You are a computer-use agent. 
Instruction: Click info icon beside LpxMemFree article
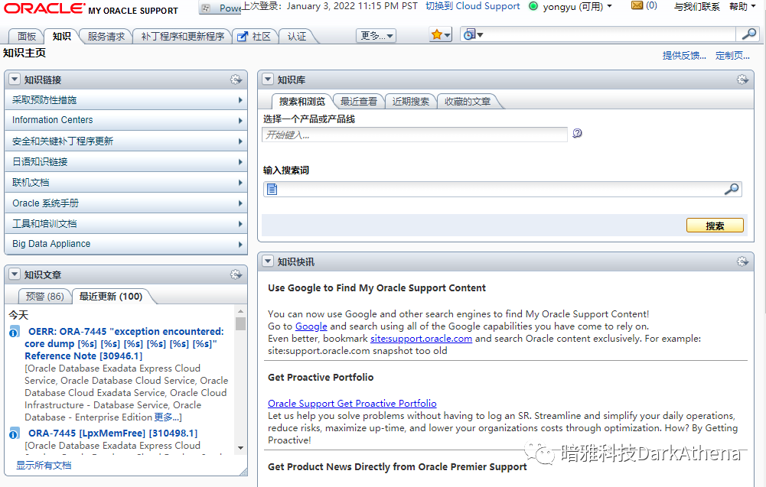pos(15,433)
